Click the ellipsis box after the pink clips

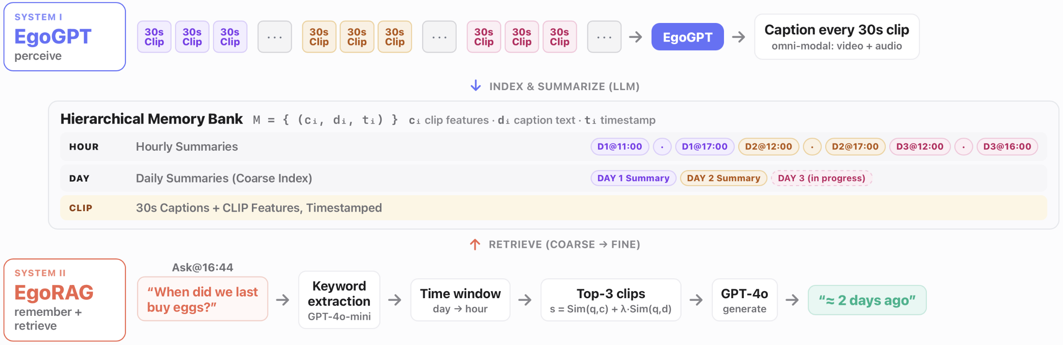(604, 37)
